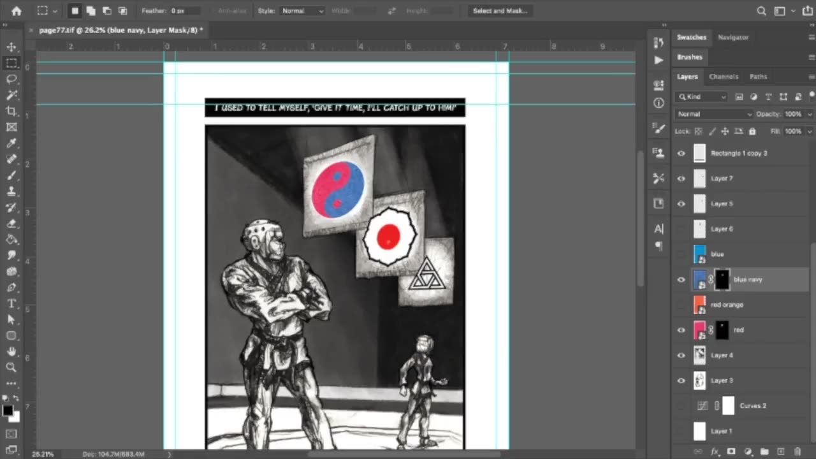Viewport: 816px width, 459px height.
Task: Hide Layer 7 with its eye icon
Action: click(681, 178)
